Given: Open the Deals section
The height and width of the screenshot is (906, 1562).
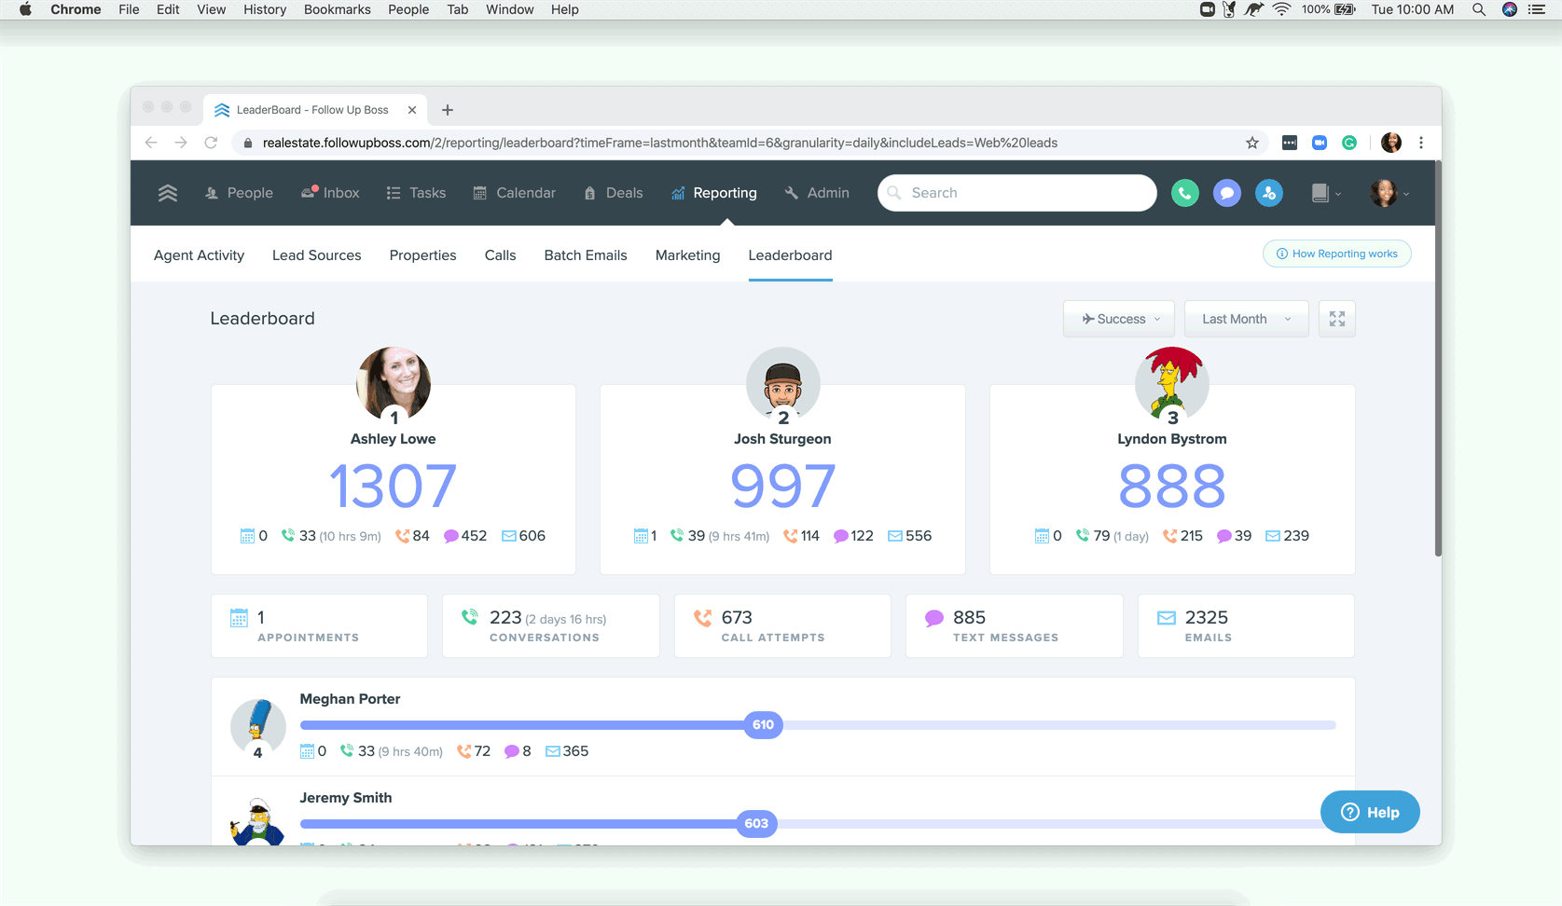Looking at the screenshot, I should coord(613,193).
